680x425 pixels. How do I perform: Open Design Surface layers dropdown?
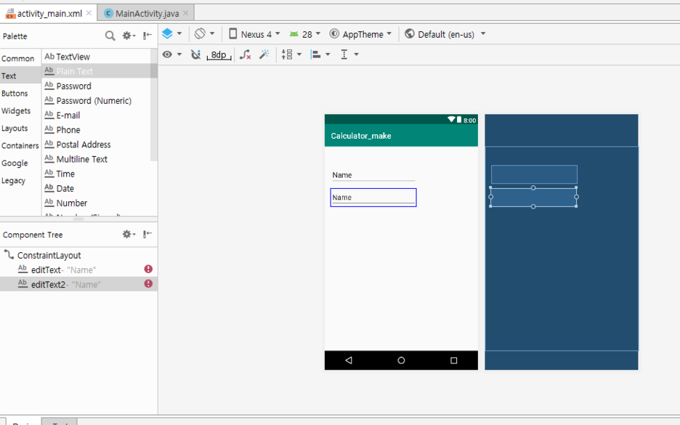pos(171,34)
